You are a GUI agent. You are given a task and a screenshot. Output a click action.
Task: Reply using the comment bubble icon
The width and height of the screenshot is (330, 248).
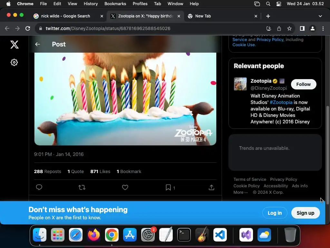(39, 187)
